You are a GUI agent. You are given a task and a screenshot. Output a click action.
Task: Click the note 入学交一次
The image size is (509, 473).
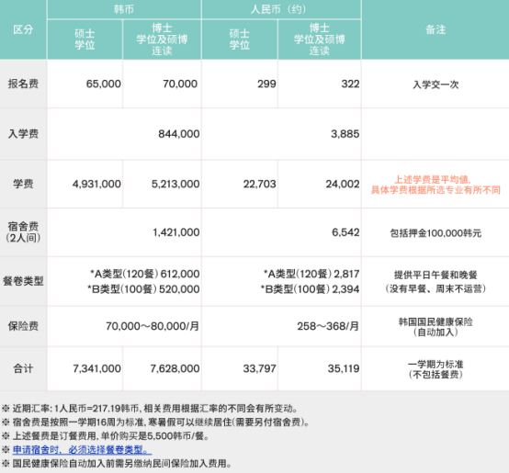point(435,84)
